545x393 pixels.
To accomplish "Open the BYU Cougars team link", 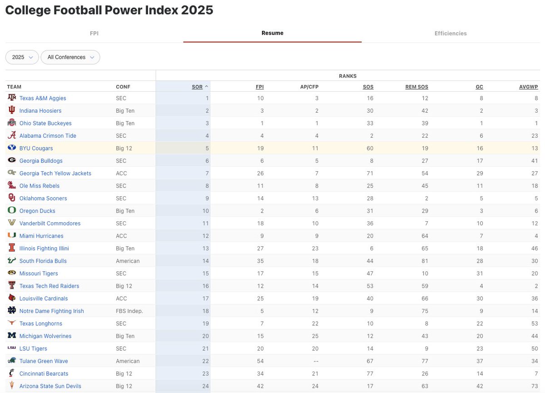I will pyautogui.click(x=36, y=148).
